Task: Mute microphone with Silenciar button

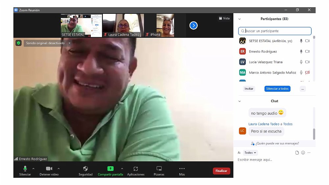Action: click(25, 169)
